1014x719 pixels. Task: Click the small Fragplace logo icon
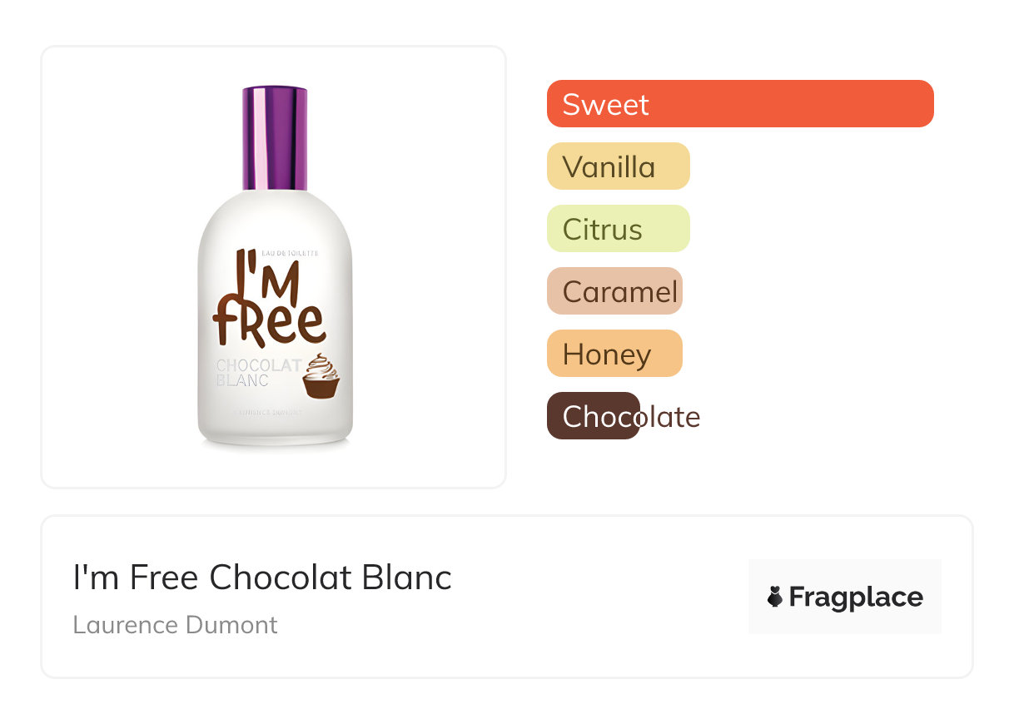coord(775,597)
